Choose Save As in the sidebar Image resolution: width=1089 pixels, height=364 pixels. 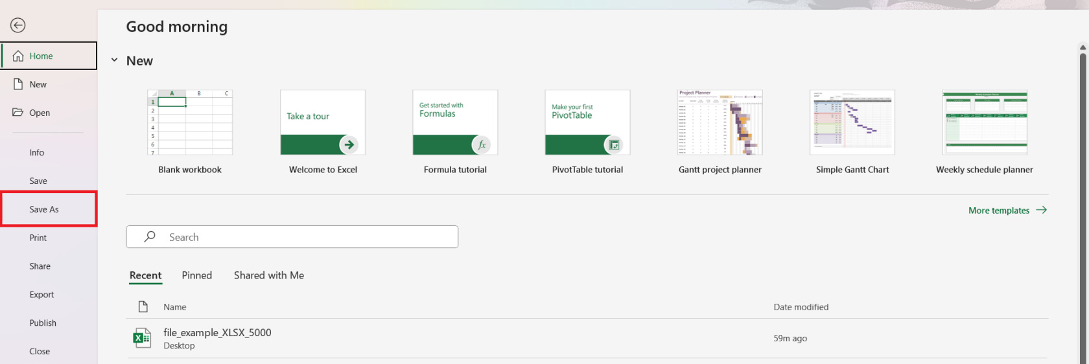pyautogui.click(x=49, y=209)
